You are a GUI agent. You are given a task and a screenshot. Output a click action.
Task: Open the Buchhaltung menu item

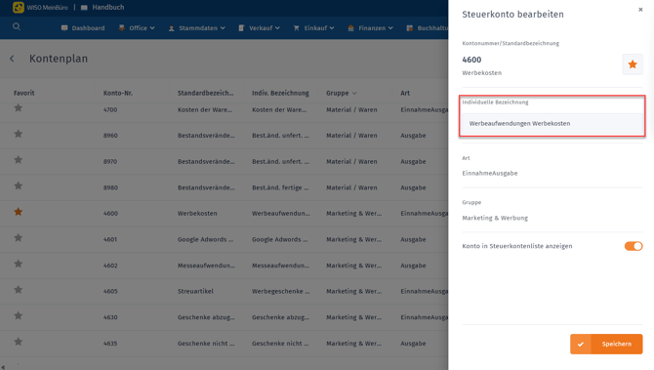pos(428,28)
